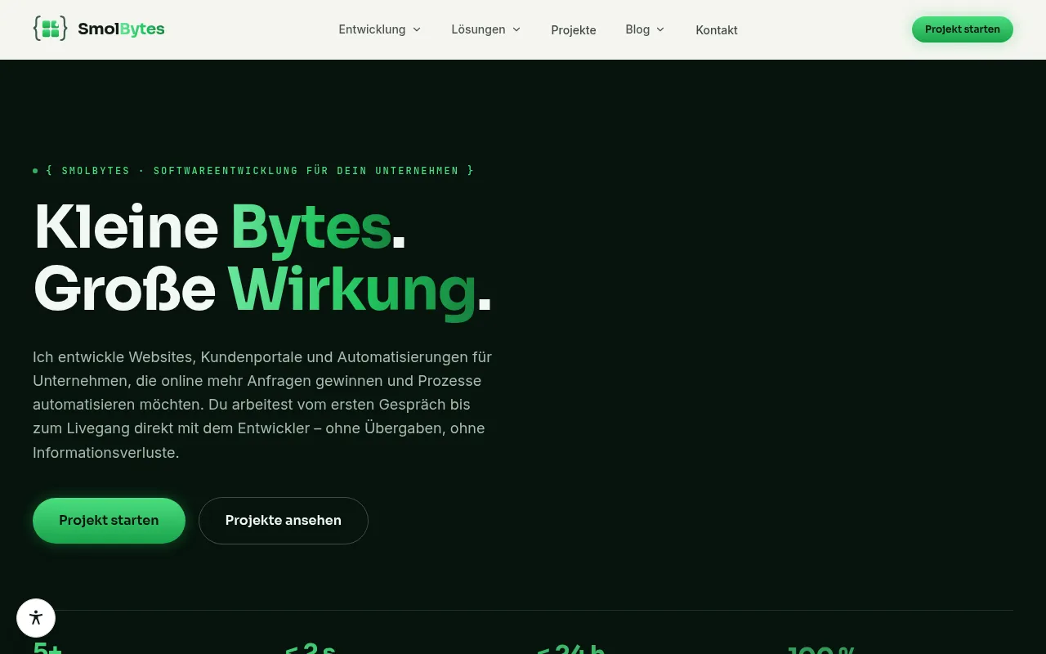Click the header Projekt starten button

pyautogui.click(x=963, y=29)
